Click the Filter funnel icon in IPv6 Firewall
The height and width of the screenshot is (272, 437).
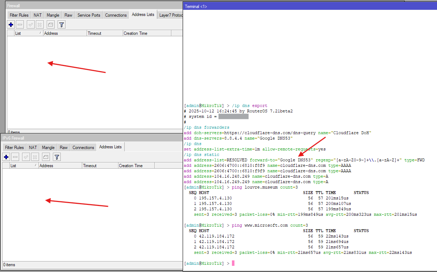tap(57, 157)
